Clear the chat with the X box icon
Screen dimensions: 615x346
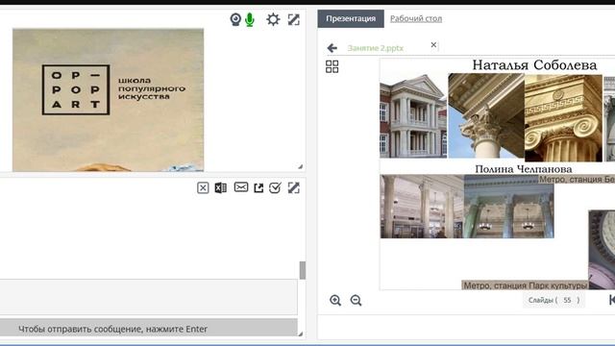pos(203,188)
